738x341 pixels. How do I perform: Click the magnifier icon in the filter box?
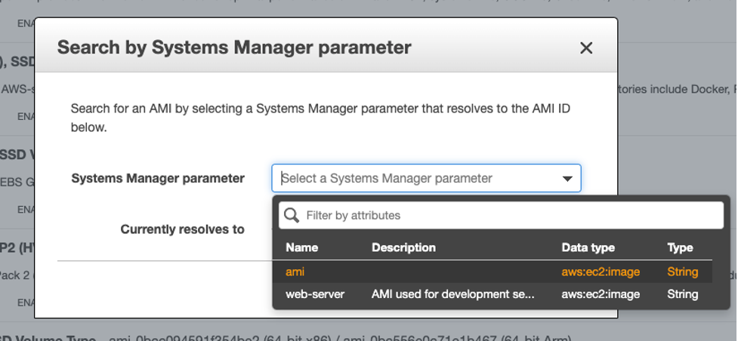tap(292, 216)
